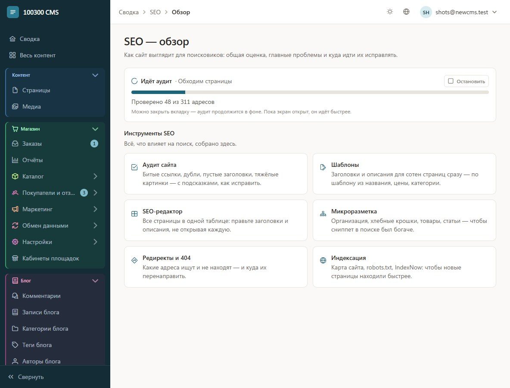The width and height of the screenshot is (510, 388).
Task: Click the Микроразметка hierarchy icon
Action: [x=323, y=214]
